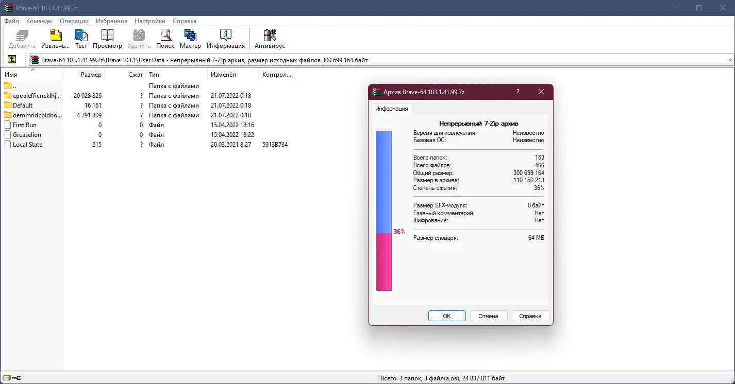Click the packed size value "110 150 213"
735x384 pixels.
[x=529, y=180]
